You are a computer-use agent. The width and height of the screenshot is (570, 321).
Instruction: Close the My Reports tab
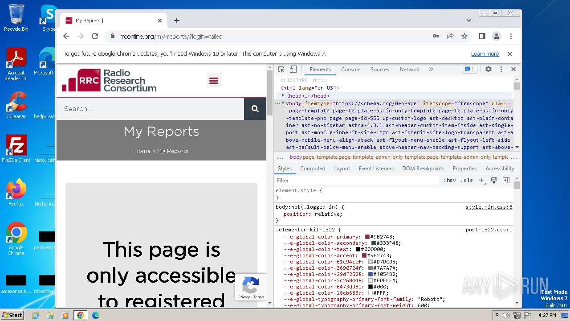pyautogui.click(x=160, y=21)
